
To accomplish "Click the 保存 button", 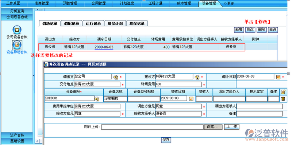I will (166, 140).
